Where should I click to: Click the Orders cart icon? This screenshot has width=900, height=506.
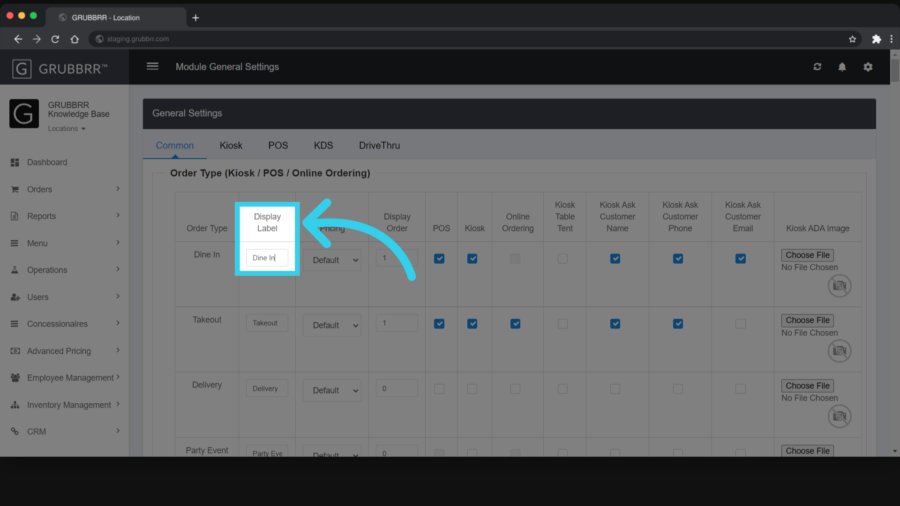click(15, 189)
